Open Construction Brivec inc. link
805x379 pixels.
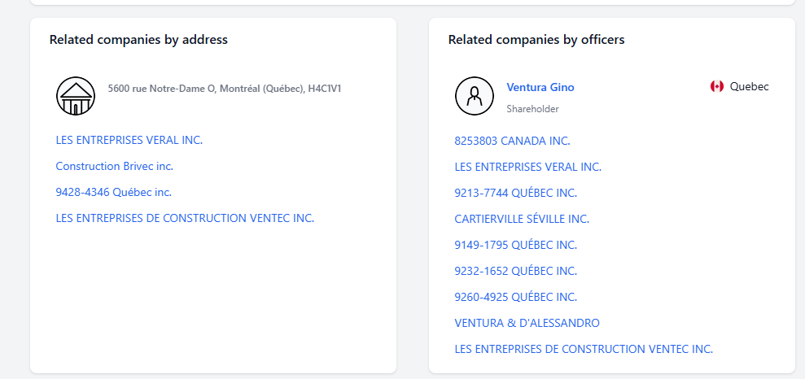[115, 166]
